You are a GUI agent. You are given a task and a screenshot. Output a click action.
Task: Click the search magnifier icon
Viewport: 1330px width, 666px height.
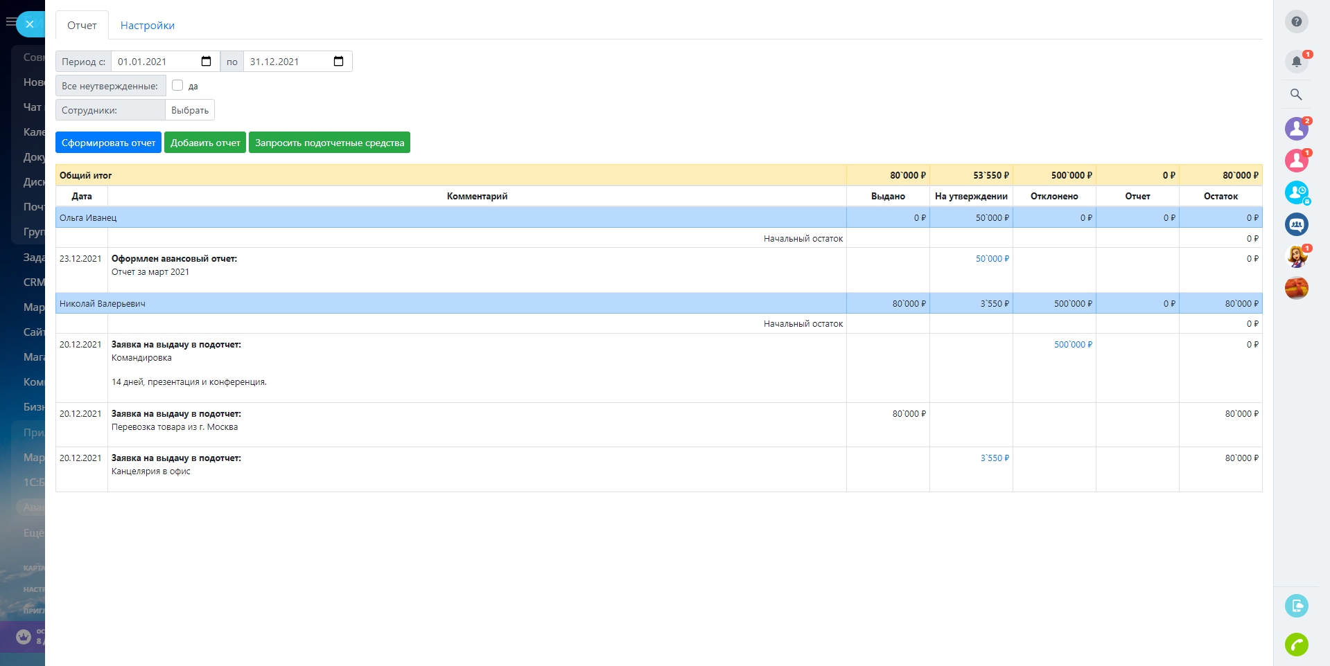[1296, 95]
